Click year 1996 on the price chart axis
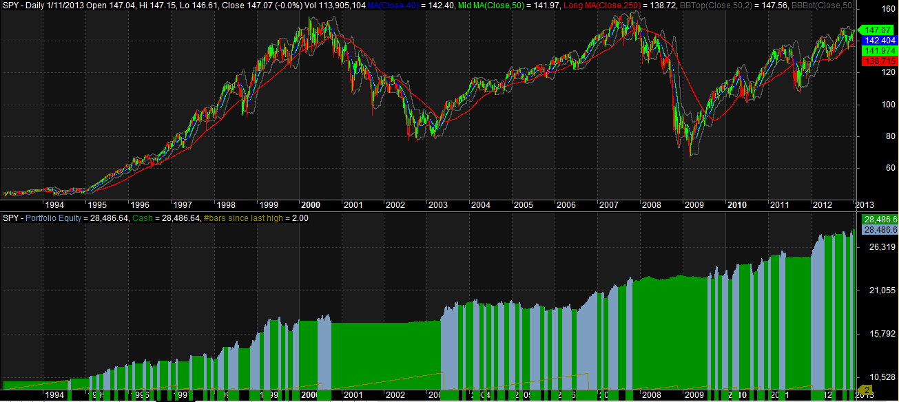 pos(140,205)
